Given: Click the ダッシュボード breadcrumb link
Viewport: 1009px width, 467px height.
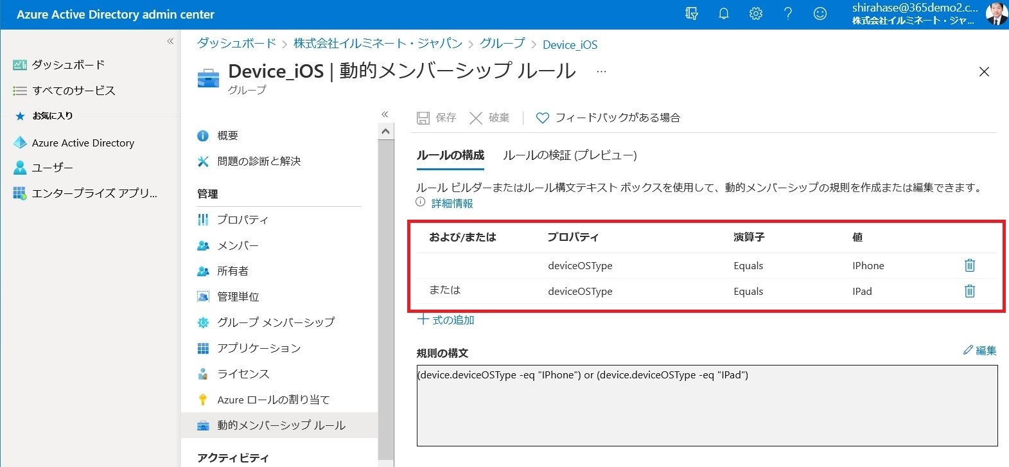Looking at the screenshot, I should [236, 44].
